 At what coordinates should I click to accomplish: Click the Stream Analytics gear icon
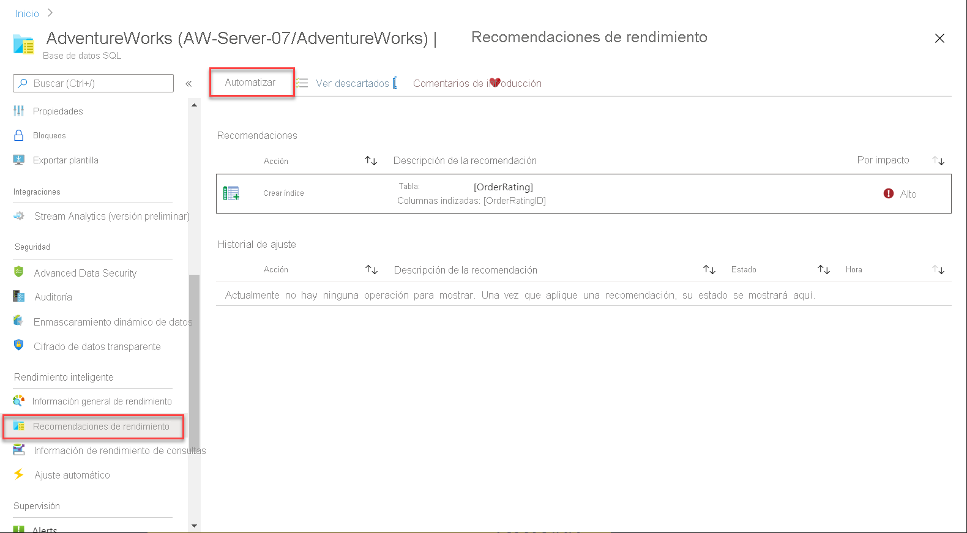[x=19, y=216]
